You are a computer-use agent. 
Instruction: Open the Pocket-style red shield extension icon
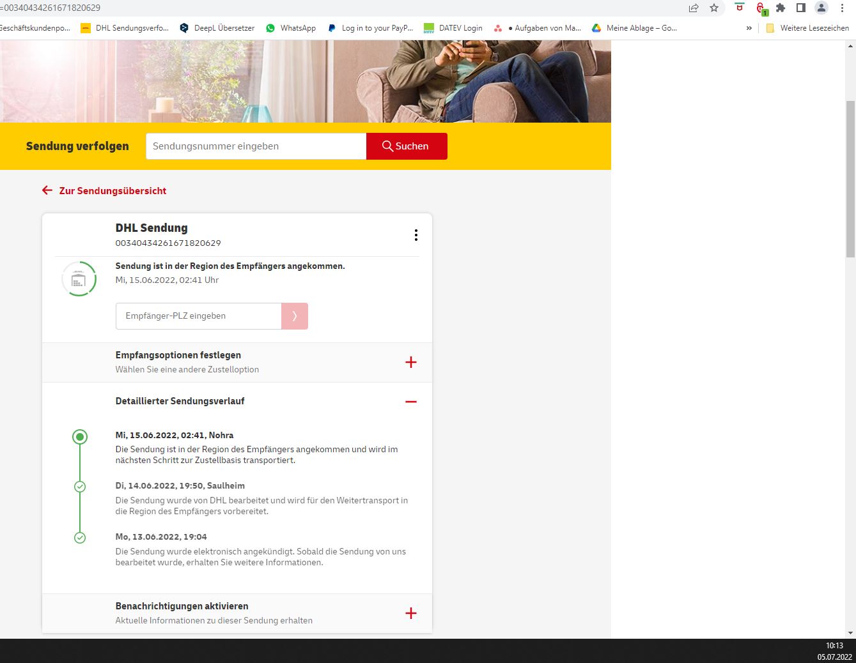(x=740, y=8)
